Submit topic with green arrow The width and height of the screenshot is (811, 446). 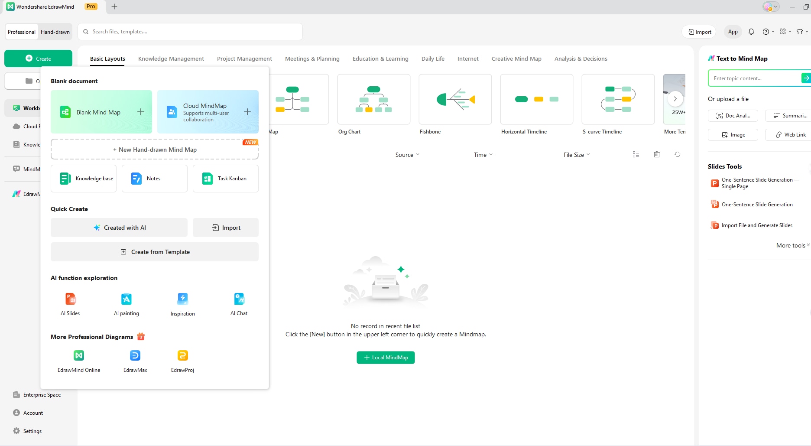coord(806,78)
